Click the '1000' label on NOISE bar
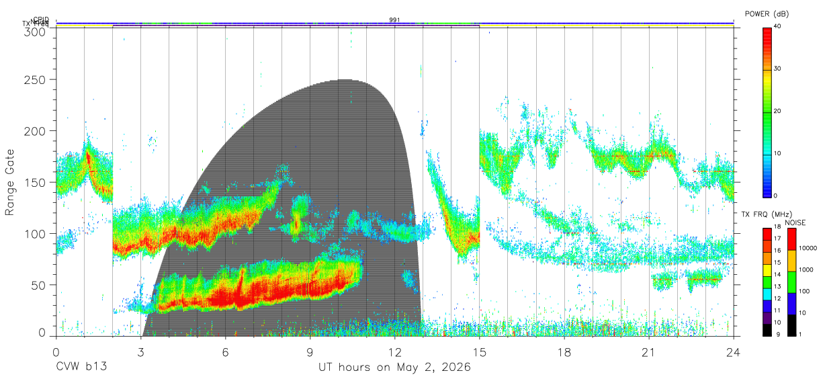The height and width of the screenshot is (381, 825). pyautogui.click(x=806, y=269)
